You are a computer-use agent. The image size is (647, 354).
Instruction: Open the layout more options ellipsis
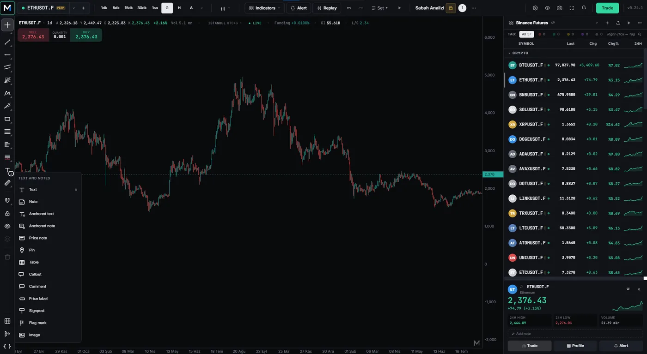click(474, 8)
